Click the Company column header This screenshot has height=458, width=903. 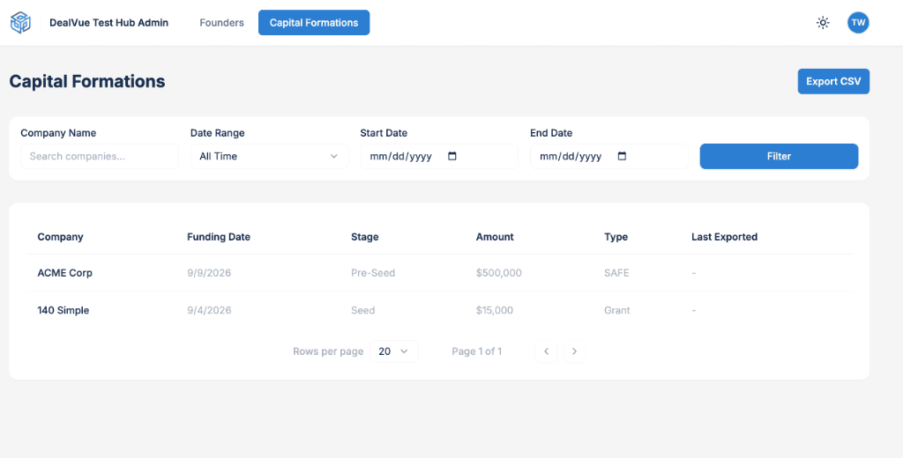click(61, 237)
